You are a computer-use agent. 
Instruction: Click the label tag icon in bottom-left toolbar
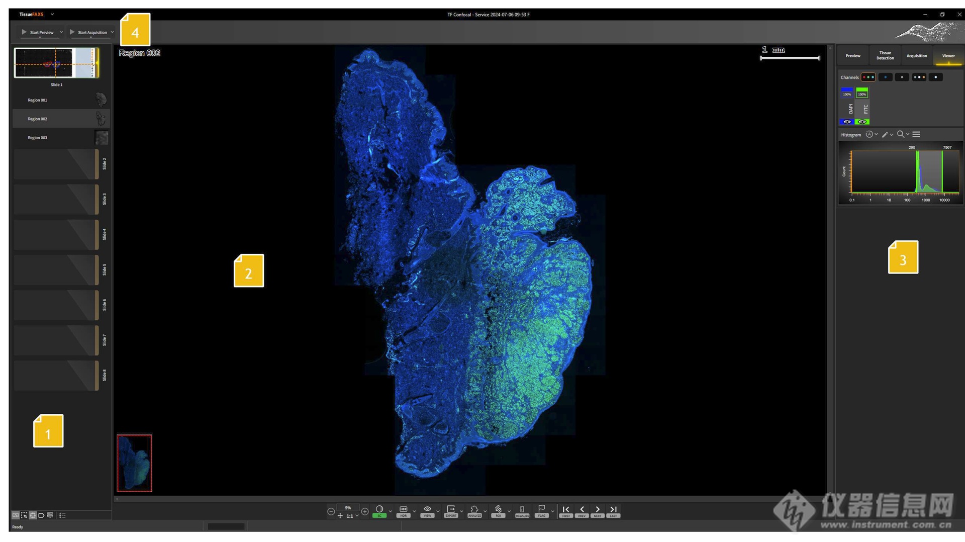tap(41, 515)
